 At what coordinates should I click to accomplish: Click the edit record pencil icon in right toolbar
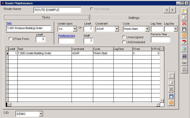[x=184, y=17]
